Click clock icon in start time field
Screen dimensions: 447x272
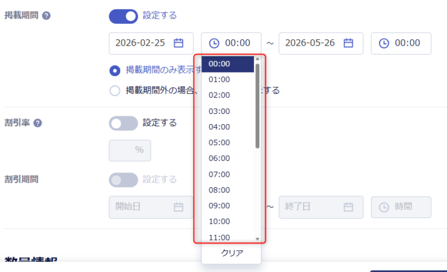214,43
